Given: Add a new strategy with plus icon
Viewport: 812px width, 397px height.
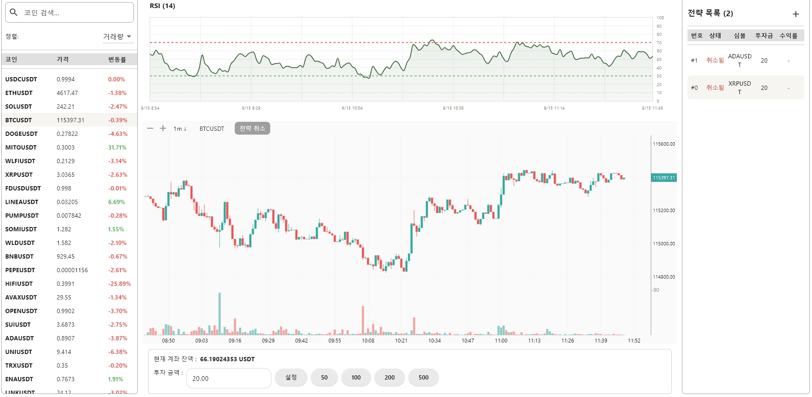Looking at the screenshot, I should pos(795,14).
